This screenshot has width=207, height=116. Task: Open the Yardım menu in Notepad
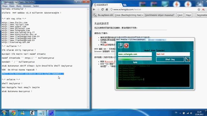36,6
